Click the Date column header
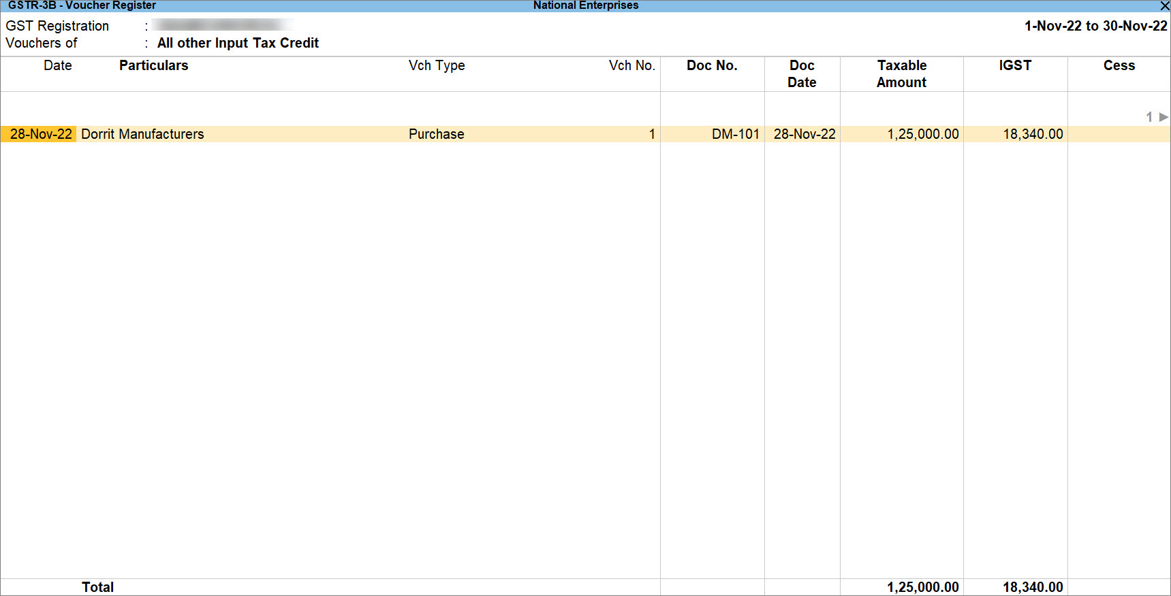Image resolution: width=1171 pixels, height=596 pixels. [58, 65]
